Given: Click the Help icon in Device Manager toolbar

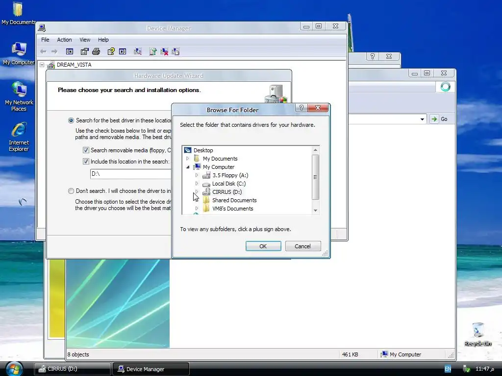Looking at the screenshot, I should 111,51.
